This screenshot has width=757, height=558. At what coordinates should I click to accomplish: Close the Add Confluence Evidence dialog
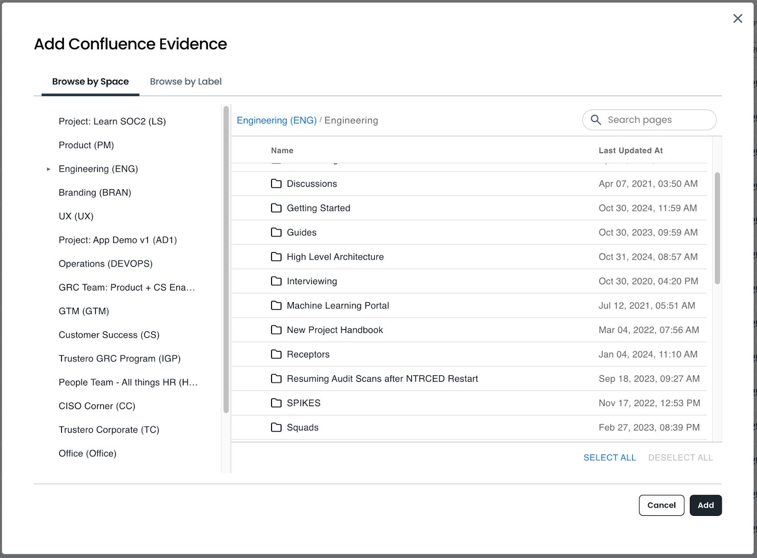click(x=738, y=18)
